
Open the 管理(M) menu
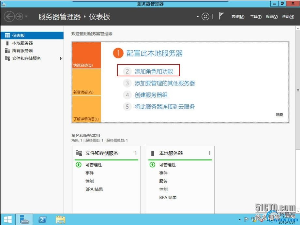pos(238,17)
